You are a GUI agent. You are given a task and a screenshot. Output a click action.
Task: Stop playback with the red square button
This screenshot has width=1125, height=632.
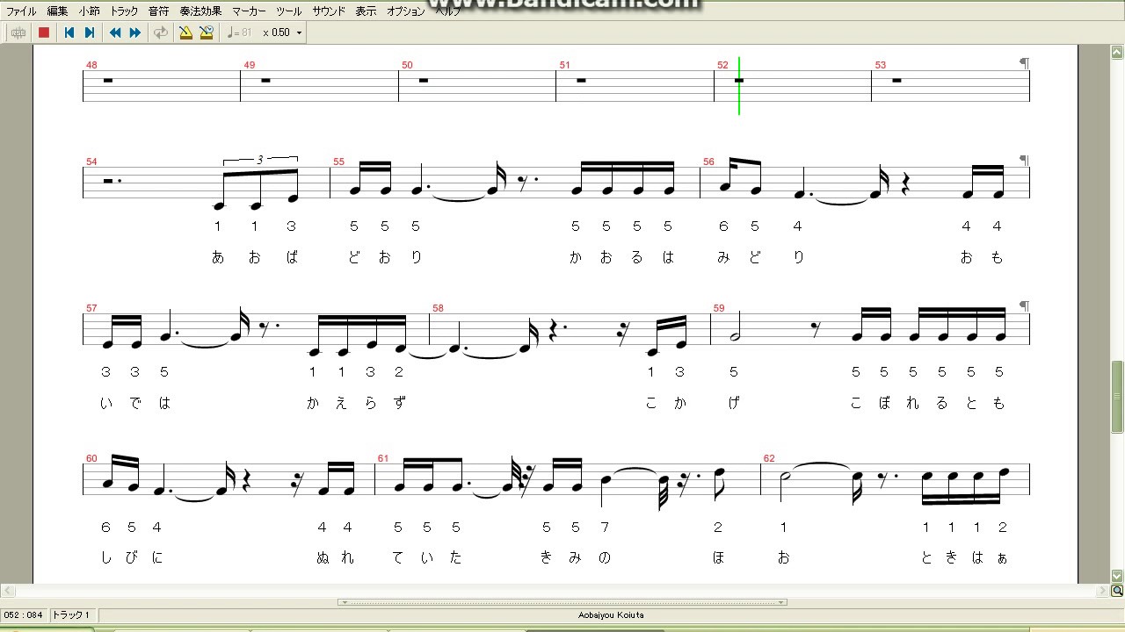point(44,32)
